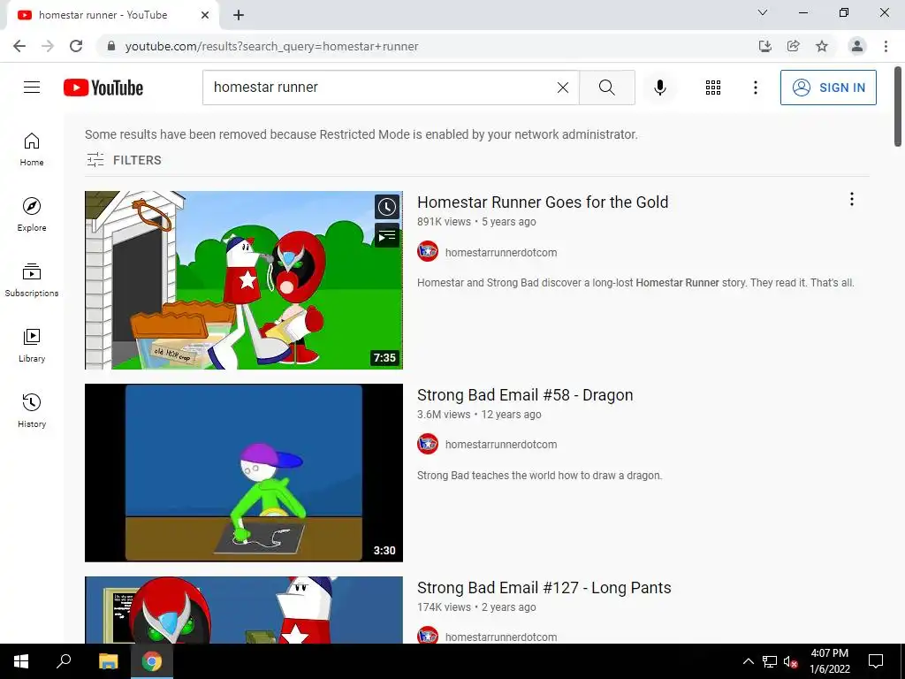Click description text about long-lost Homestar Runner story
This screenshot has width=905, height=679.
pos(635,283)
